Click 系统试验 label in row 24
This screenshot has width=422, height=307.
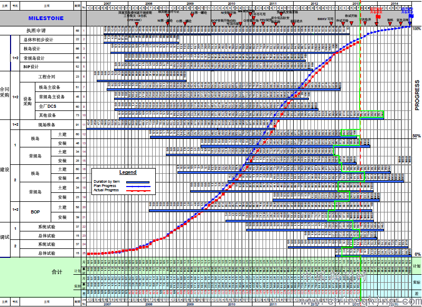[x=46, y=244]
